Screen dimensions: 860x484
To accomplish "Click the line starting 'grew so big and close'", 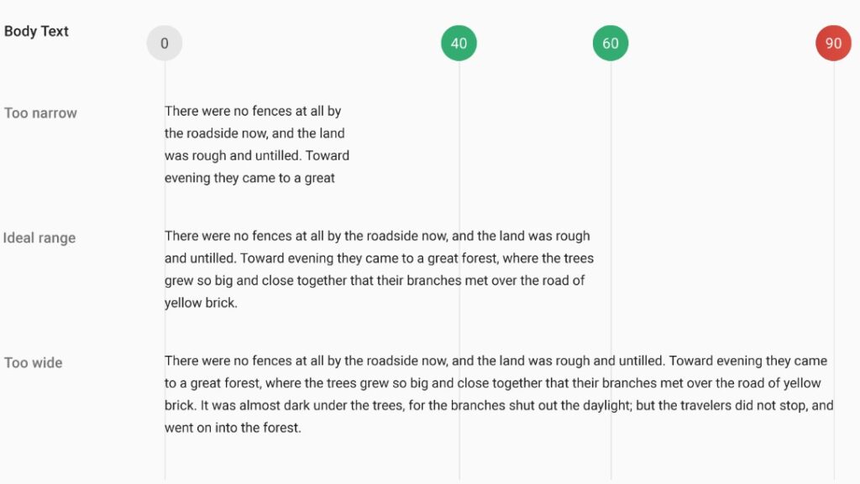I will (x=375, y=280).
